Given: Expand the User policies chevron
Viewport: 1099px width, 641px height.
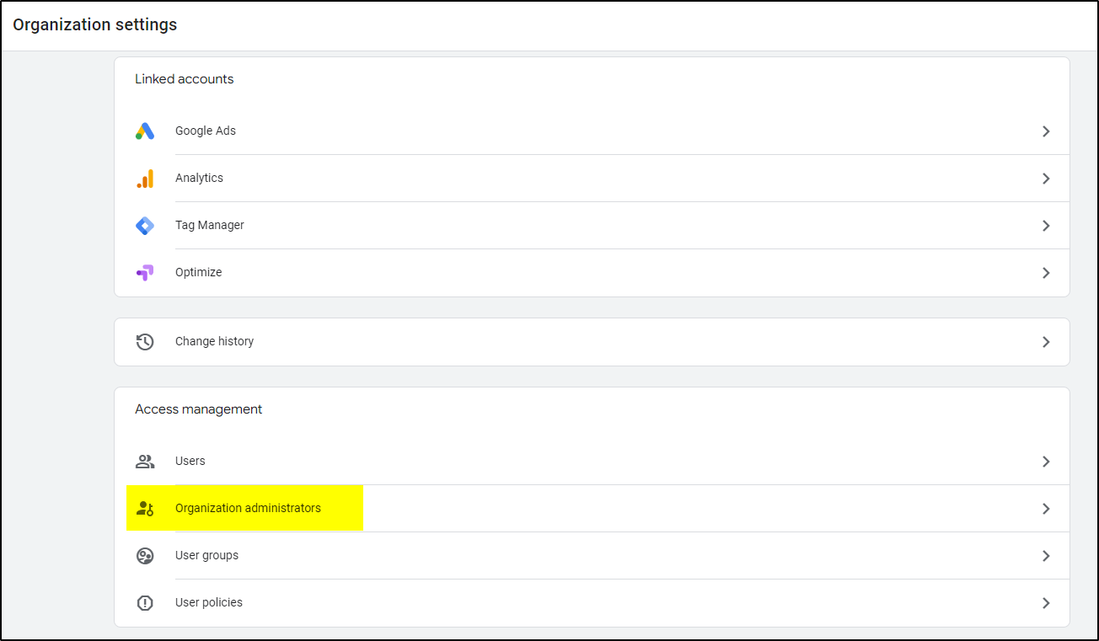Looking at the screenshot, I should [x=1046, y=603].
